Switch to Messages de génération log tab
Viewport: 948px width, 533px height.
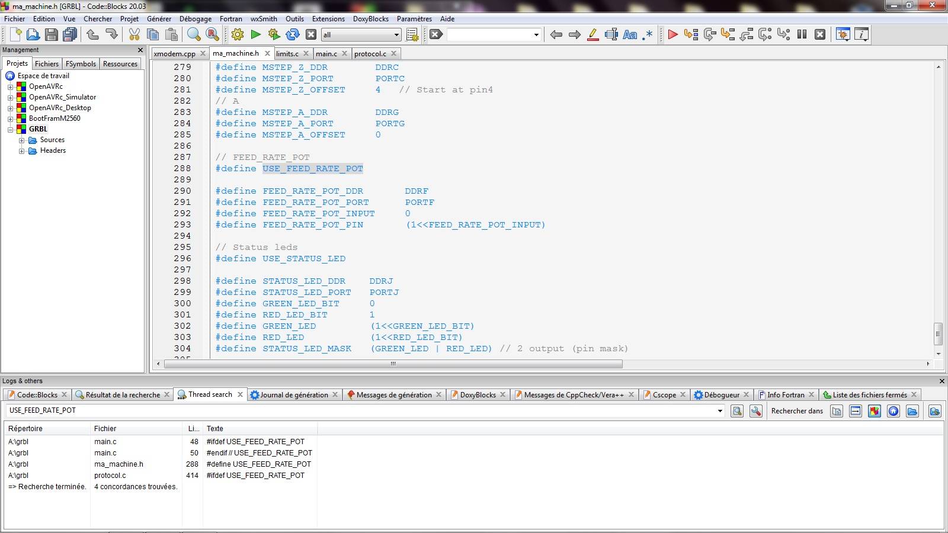(393, 395)
